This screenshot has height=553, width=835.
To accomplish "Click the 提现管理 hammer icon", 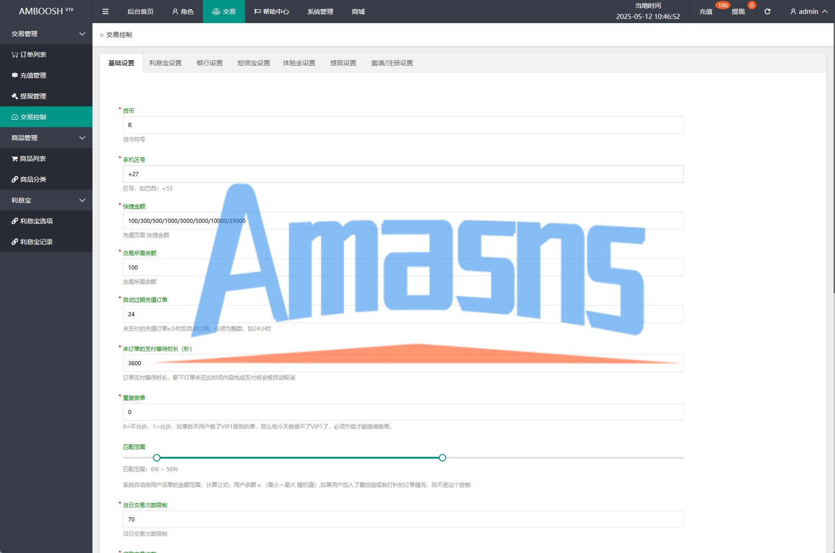I will pos(15,96).
